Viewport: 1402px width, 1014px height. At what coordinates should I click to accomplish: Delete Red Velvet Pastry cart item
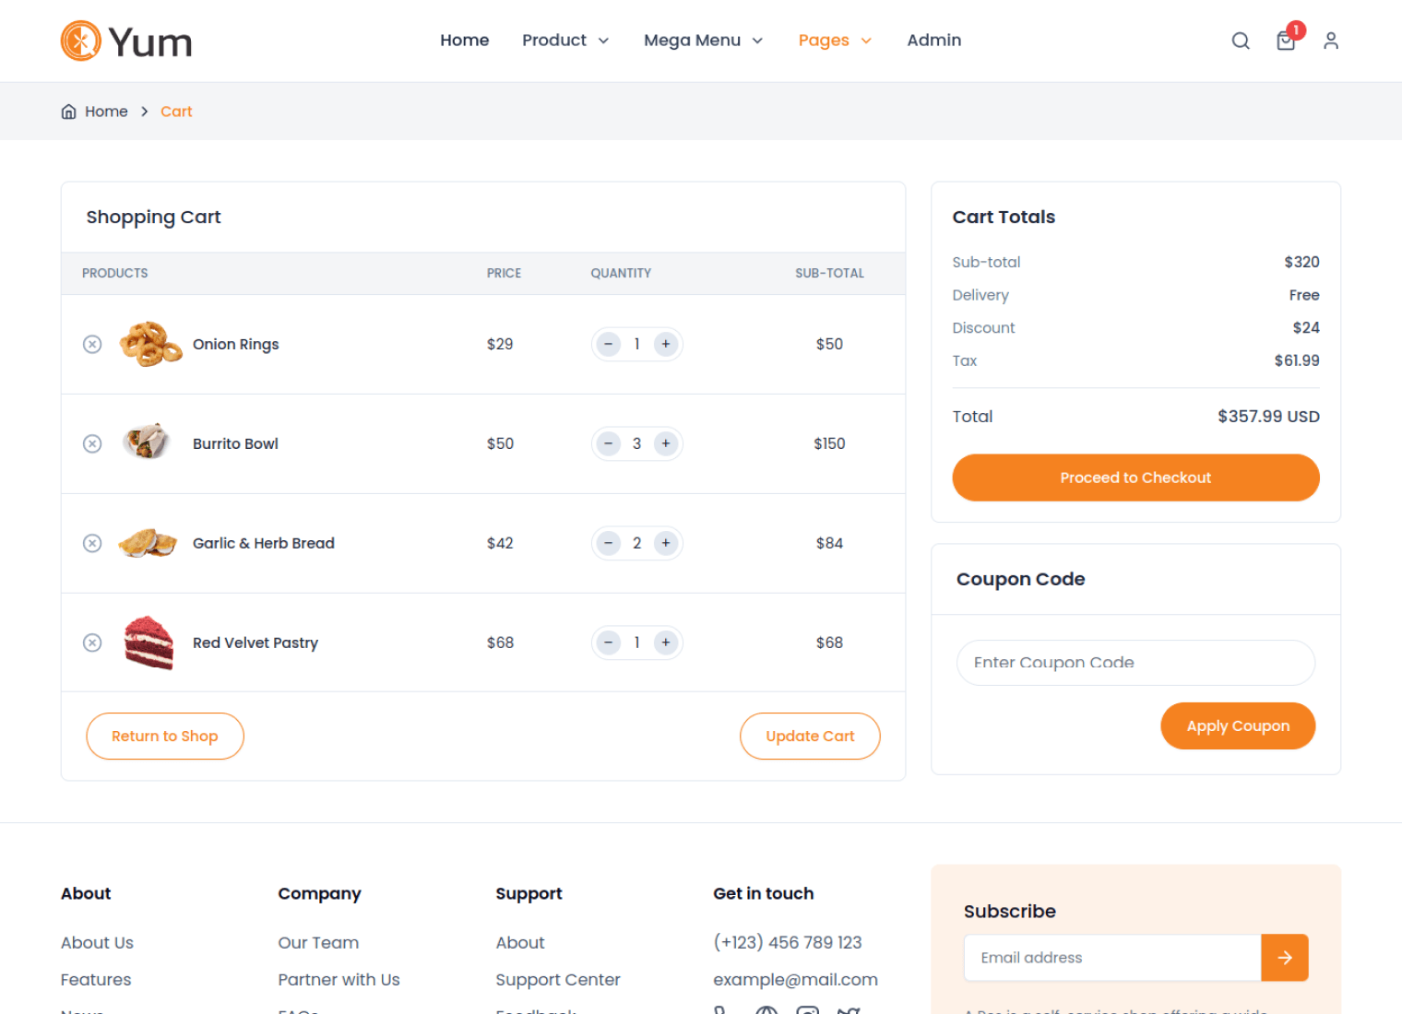pos(92,643)
